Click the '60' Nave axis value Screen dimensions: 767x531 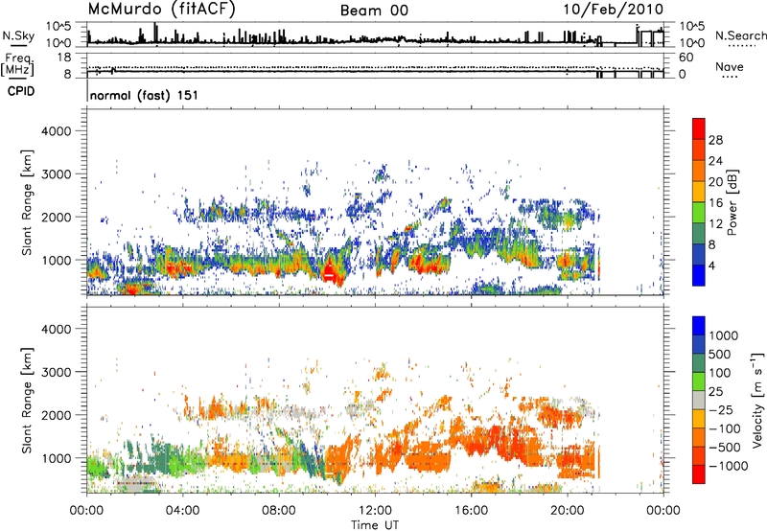(686, 58)
